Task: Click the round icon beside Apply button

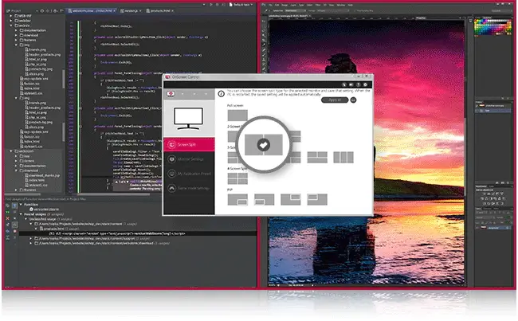Action: (353, 100)
